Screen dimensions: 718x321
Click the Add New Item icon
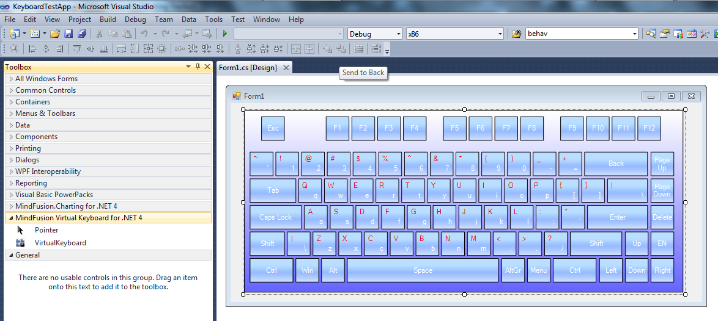[x=35, y=34]
